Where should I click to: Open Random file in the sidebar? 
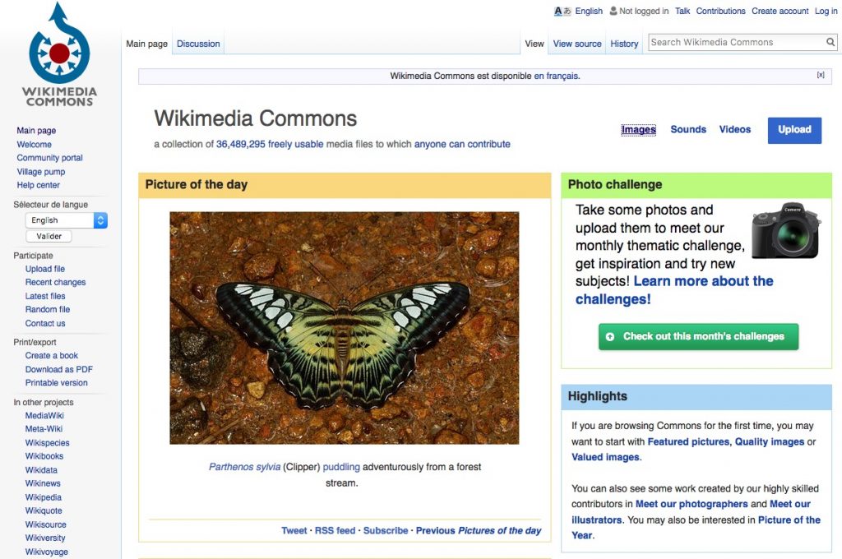(48, 310)
